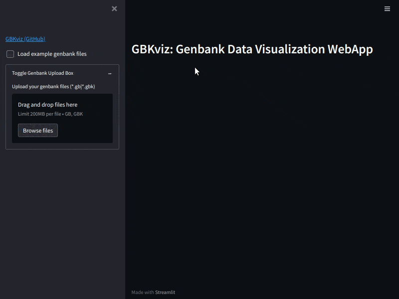Hide the file upload panel using its minimize icon
Screen dimensions: 399x299
tap(110, 73)
